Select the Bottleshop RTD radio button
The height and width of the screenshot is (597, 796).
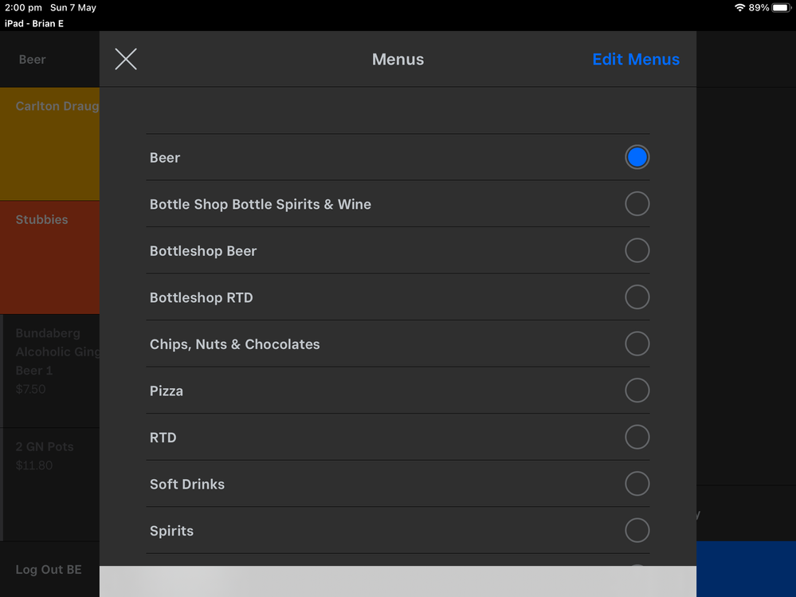pos(637,297)
